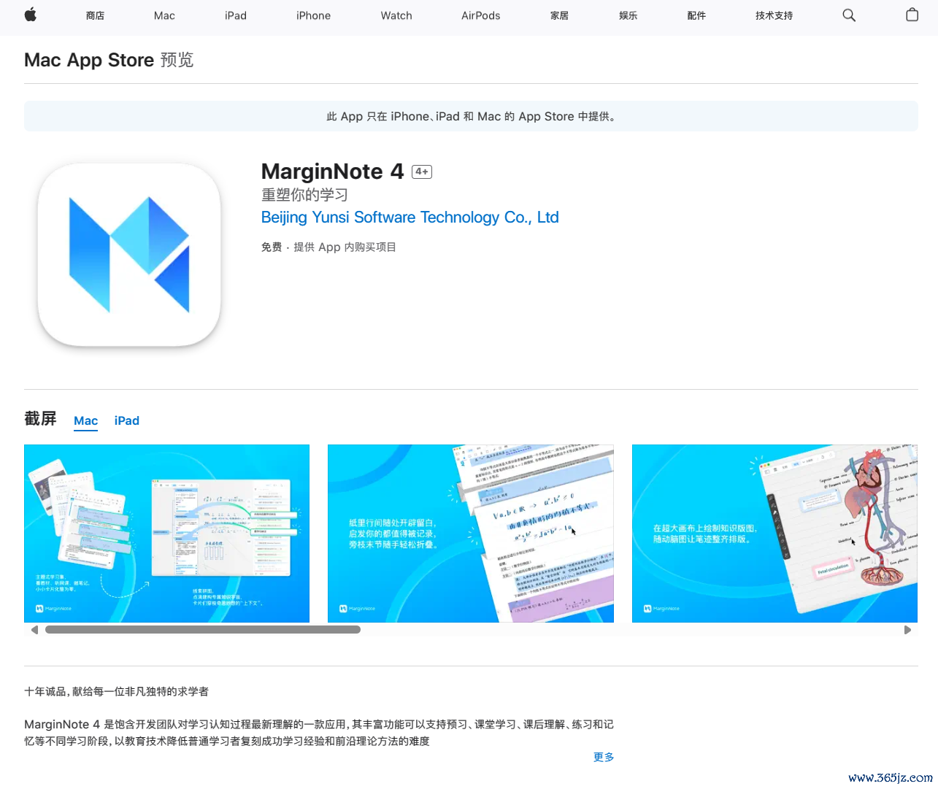
Task: Click the left arrow of the screenshot scroller
Action: (34, 630)
